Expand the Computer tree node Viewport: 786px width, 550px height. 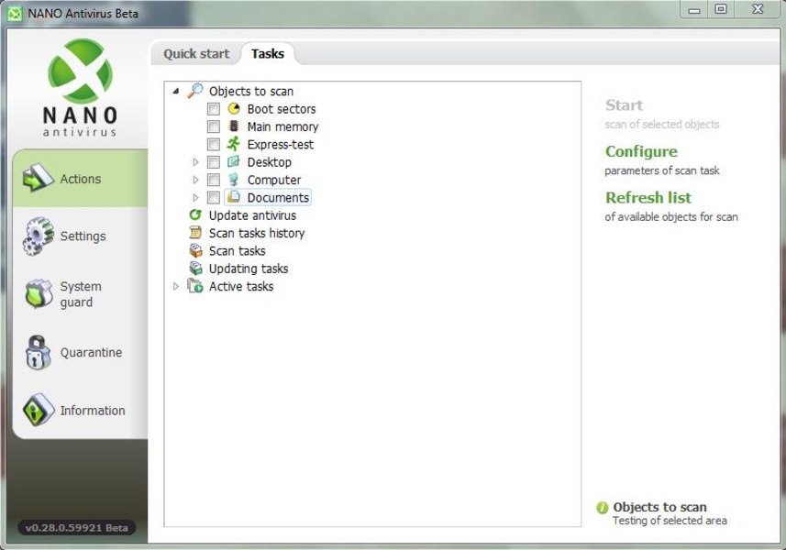coord(195,180)
